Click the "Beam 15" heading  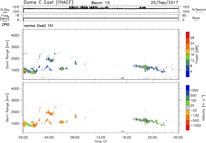click(x=100, y=3)
